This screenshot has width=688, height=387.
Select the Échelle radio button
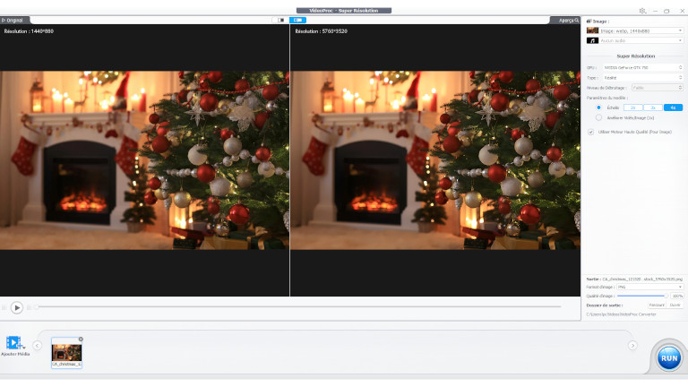598,107
